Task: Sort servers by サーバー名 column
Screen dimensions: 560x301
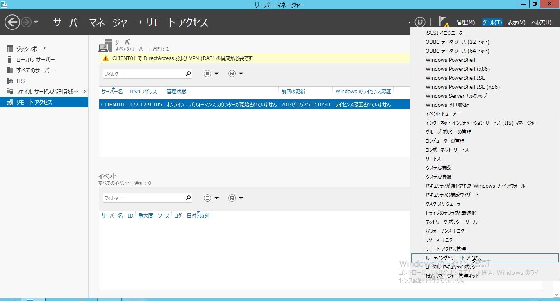Action: pos(112,92)
